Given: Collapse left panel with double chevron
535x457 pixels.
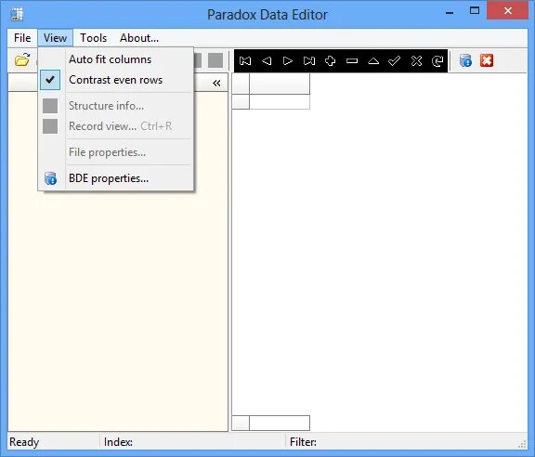Looking at the screenshot, I should point(216,83).
